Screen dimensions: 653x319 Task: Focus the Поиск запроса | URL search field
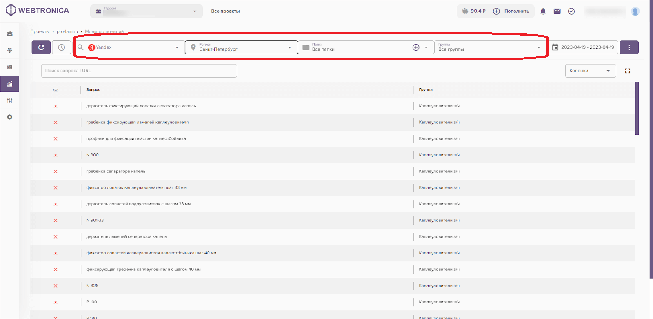click(x=139, y=71)
